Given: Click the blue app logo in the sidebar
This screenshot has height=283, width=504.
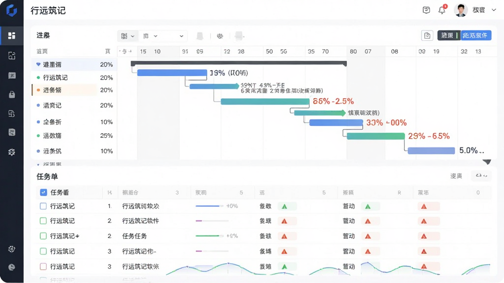Looking at the screenshot, I should [x=12, y=10].
